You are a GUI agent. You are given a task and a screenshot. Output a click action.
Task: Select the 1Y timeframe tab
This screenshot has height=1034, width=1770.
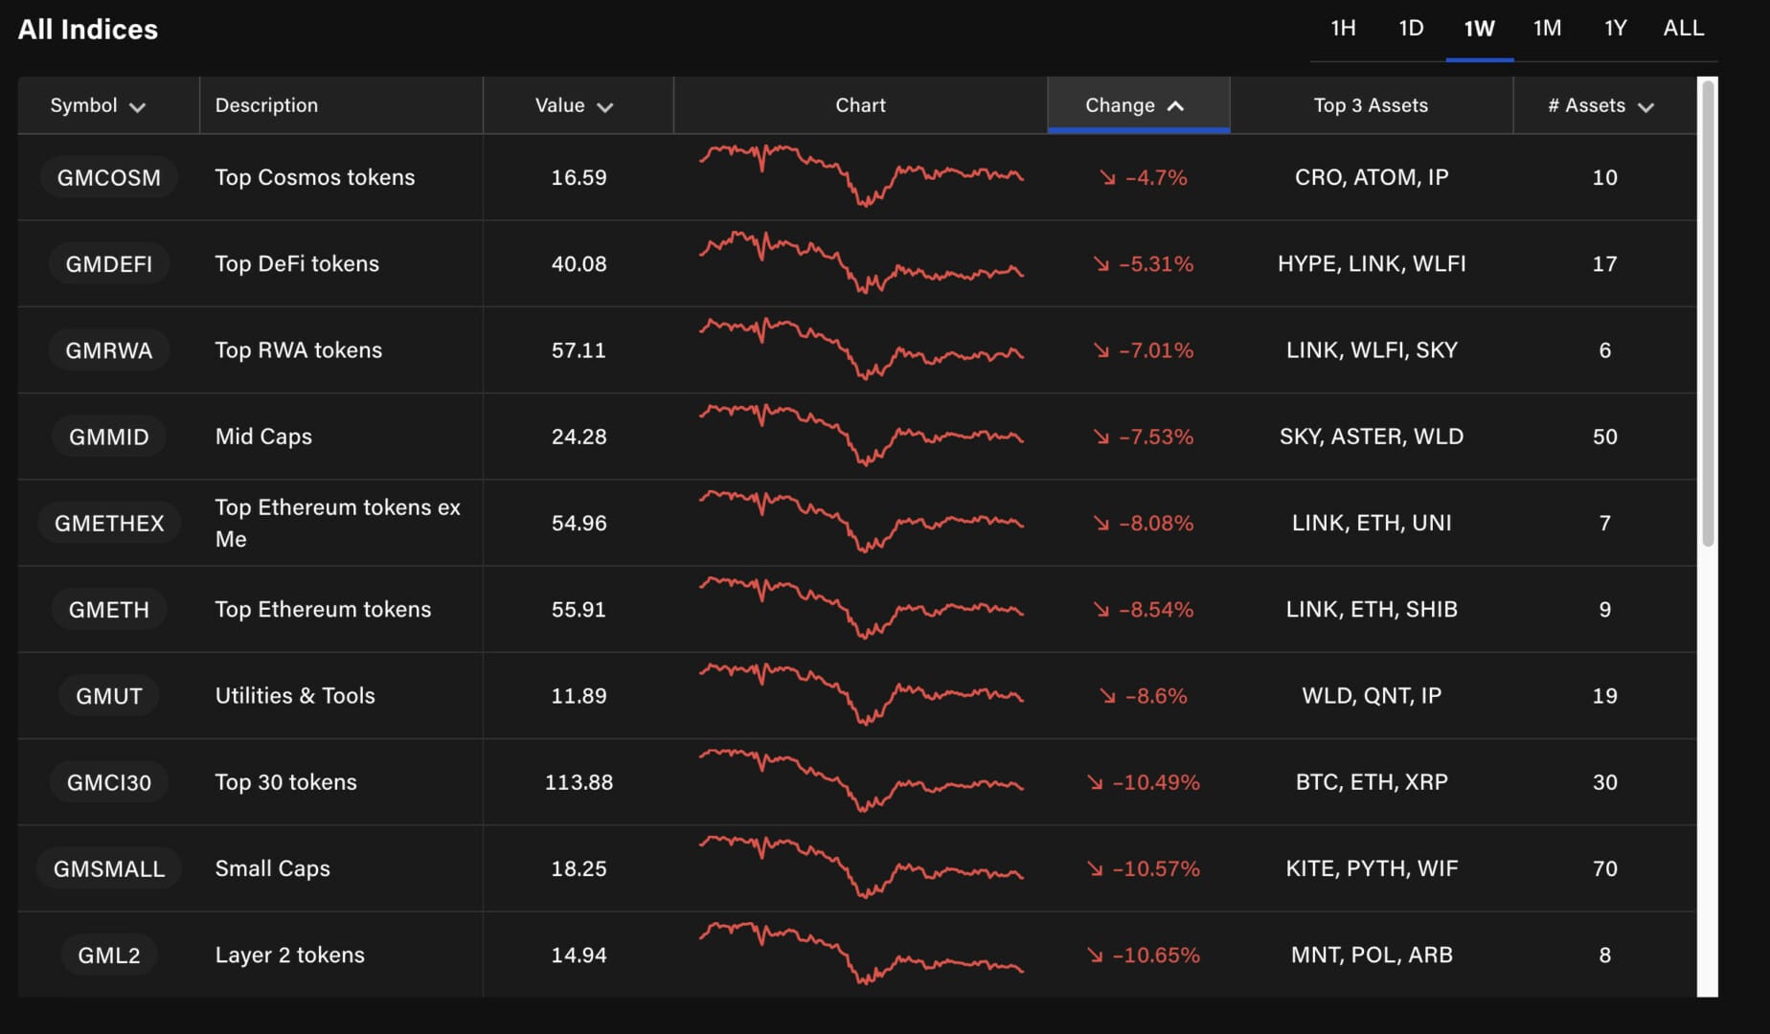1615,29
